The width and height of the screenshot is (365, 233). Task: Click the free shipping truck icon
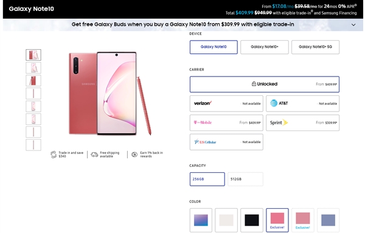[94, 155]
